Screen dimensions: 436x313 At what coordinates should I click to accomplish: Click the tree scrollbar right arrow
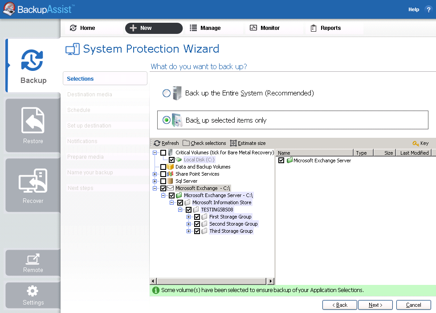pos(270,281)
